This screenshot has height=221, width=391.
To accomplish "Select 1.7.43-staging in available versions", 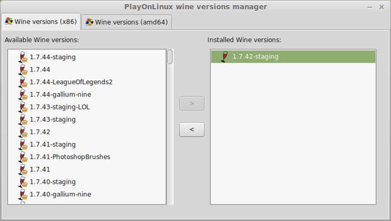I will (53, 119).
